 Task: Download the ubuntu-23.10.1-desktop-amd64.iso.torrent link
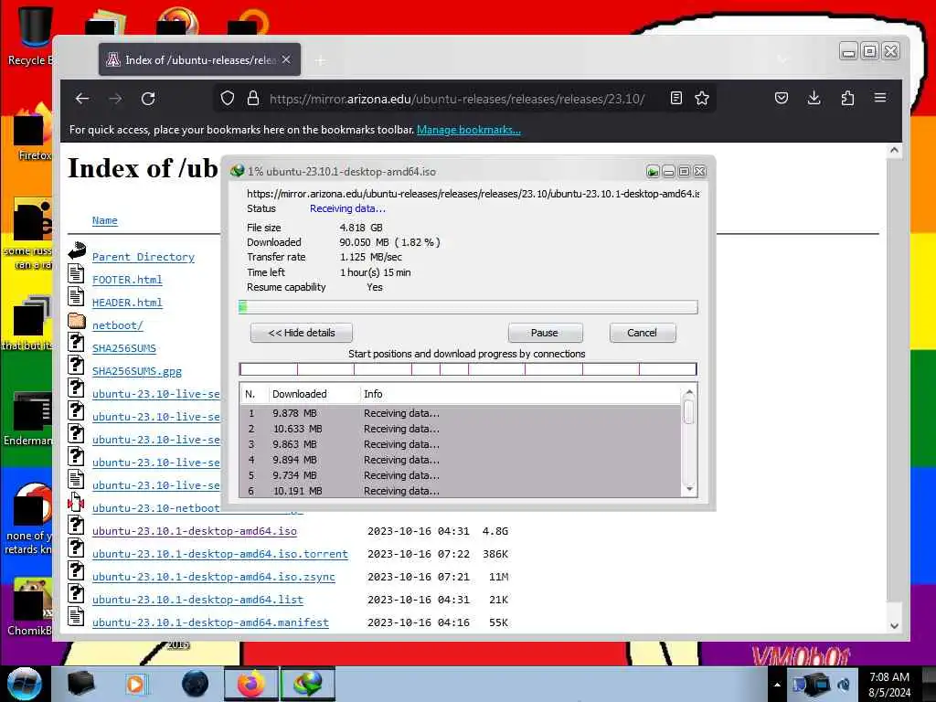point(219,554)
